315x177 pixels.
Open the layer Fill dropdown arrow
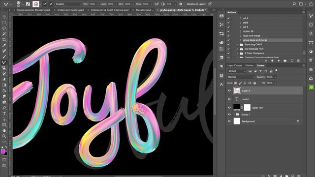[x=276, y=83]
